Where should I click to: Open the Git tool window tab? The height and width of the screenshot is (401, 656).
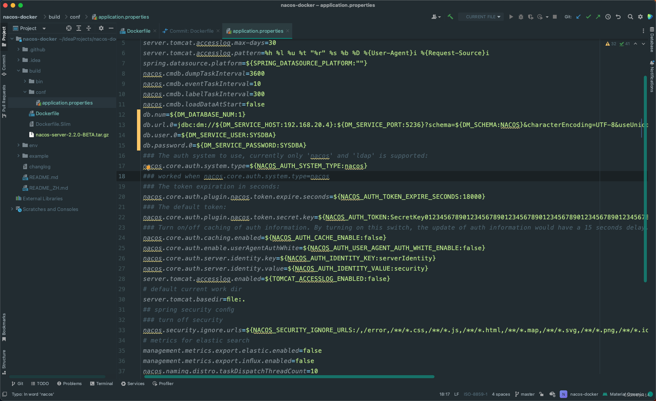click(x=17, y=384)
